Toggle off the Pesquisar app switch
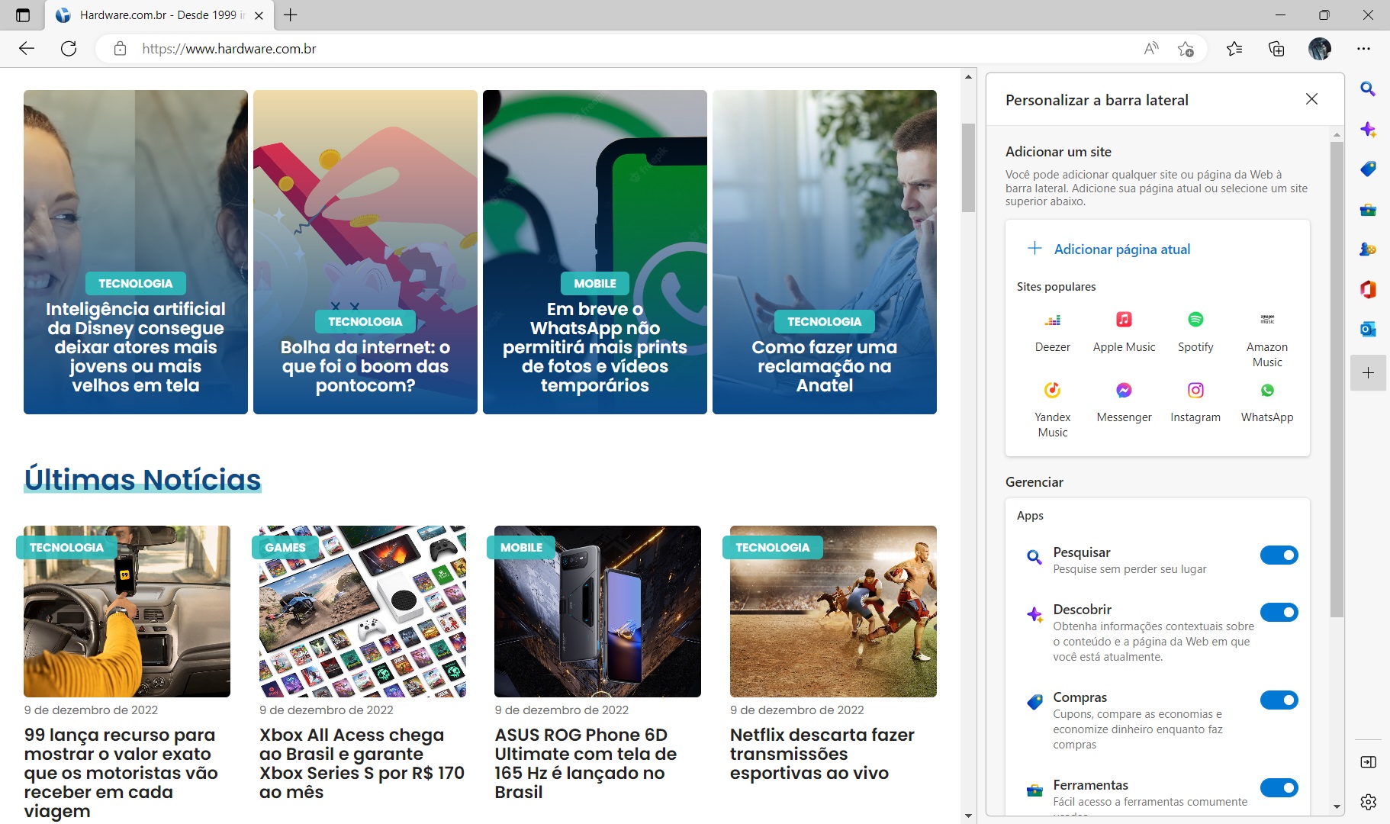This screenshot has height=824, width=1390. point(1279,555)
